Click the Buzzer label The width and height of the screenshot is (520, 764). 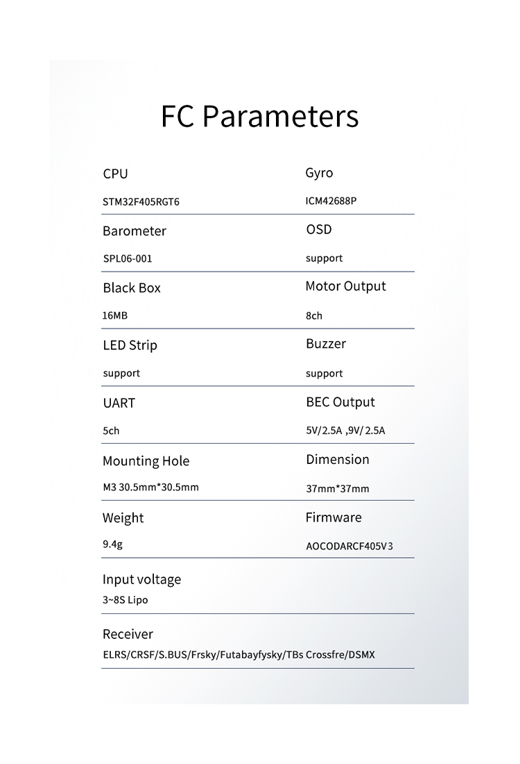(325, 344)
